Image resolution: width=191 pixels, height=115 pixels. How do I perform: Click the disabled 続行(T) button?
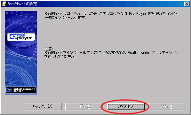point(167,106)
